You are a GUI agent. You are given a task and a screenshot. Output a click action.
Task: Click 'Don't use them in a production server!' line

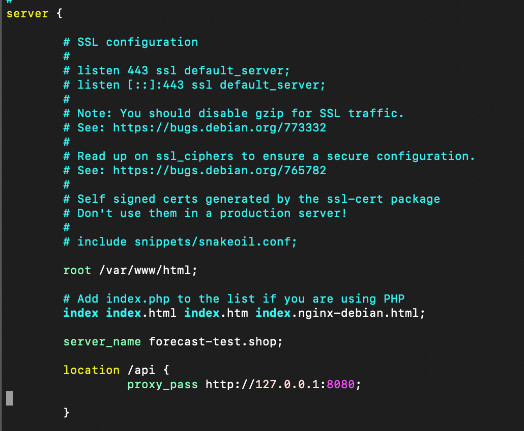[x=205, y=213]
